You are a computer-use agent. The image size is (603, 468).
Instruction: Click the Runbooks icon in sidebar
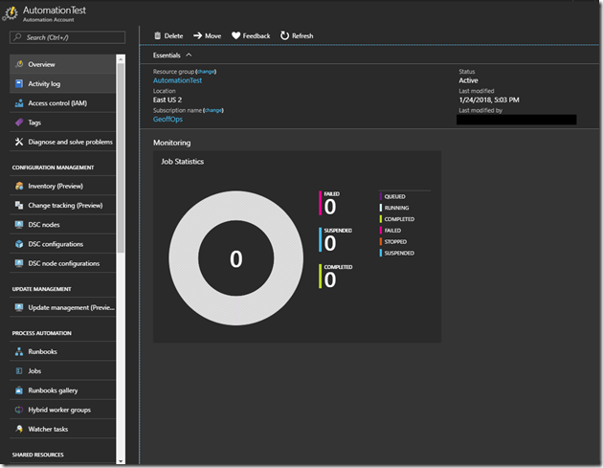pyautogui.click(x=19, y=352)
